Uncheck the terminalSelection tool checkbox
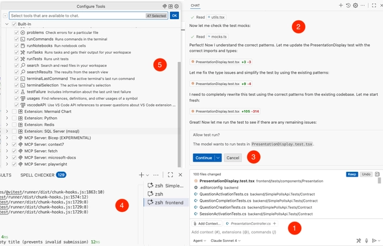This screenshot has width=383, height=246. (17, 85)
